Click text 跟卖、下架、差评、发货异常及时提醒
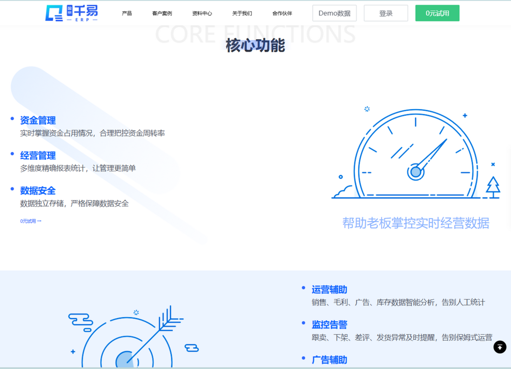This screenshot has width=511, height=369. click(373, 338)
